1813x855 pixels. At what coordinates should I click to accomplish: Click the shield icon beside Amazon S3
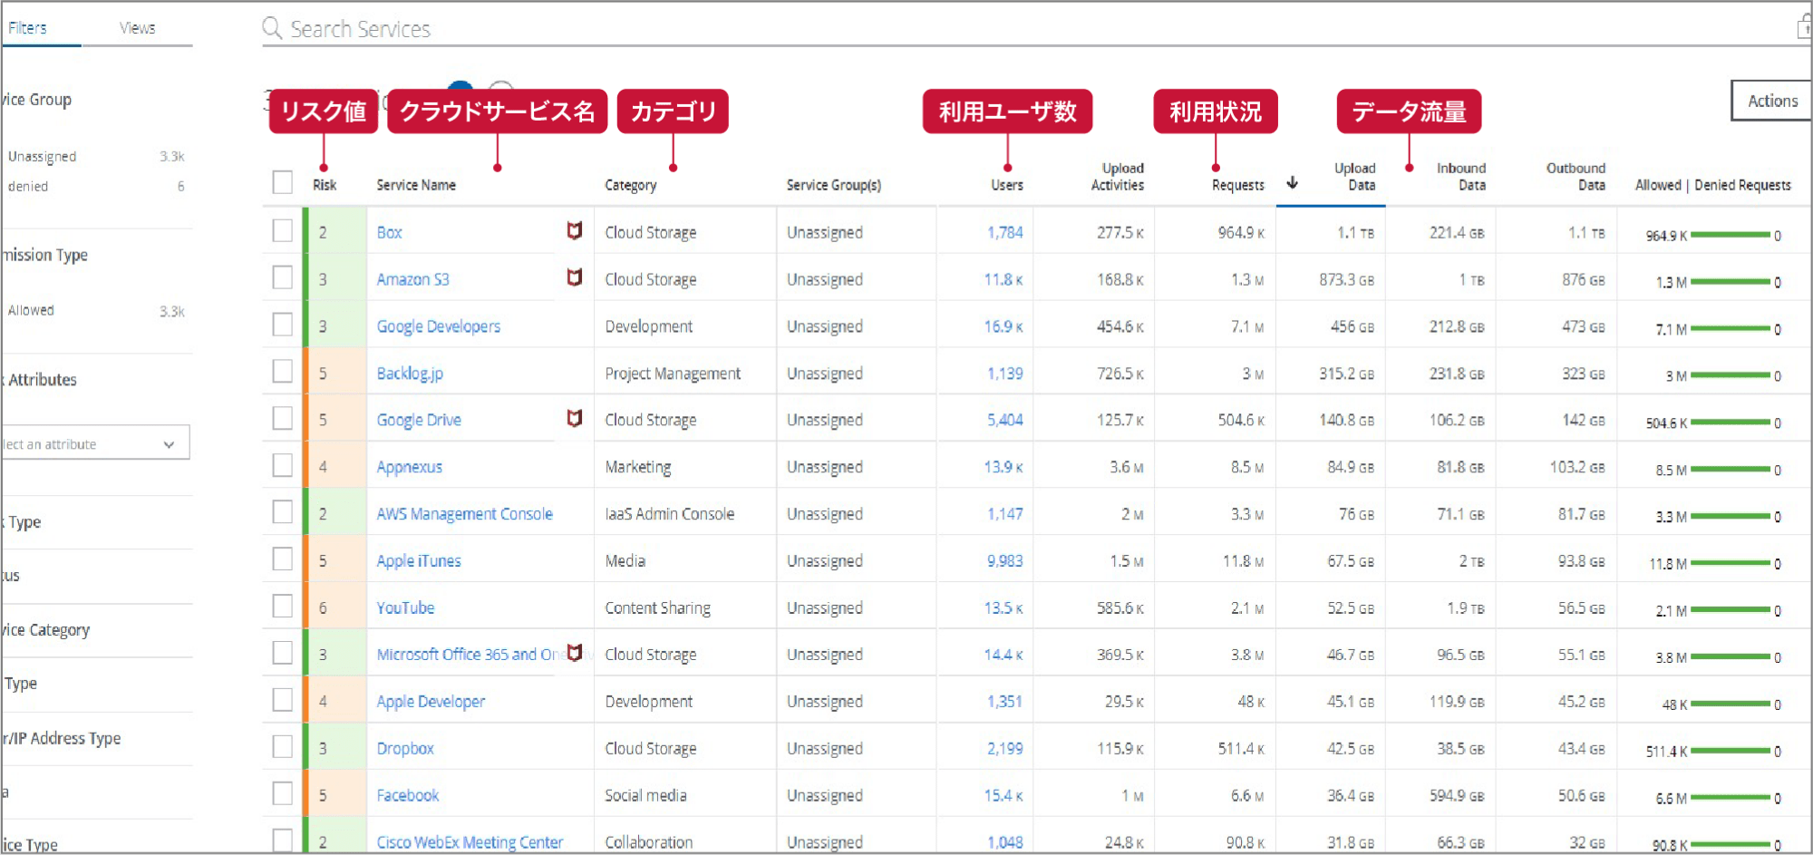[574, 277]
